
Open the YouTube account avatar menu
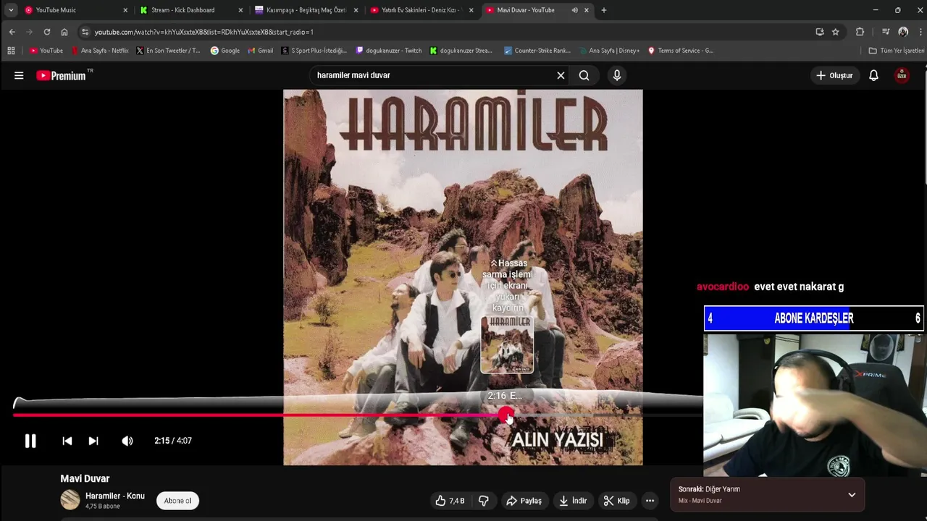(902, 75)
